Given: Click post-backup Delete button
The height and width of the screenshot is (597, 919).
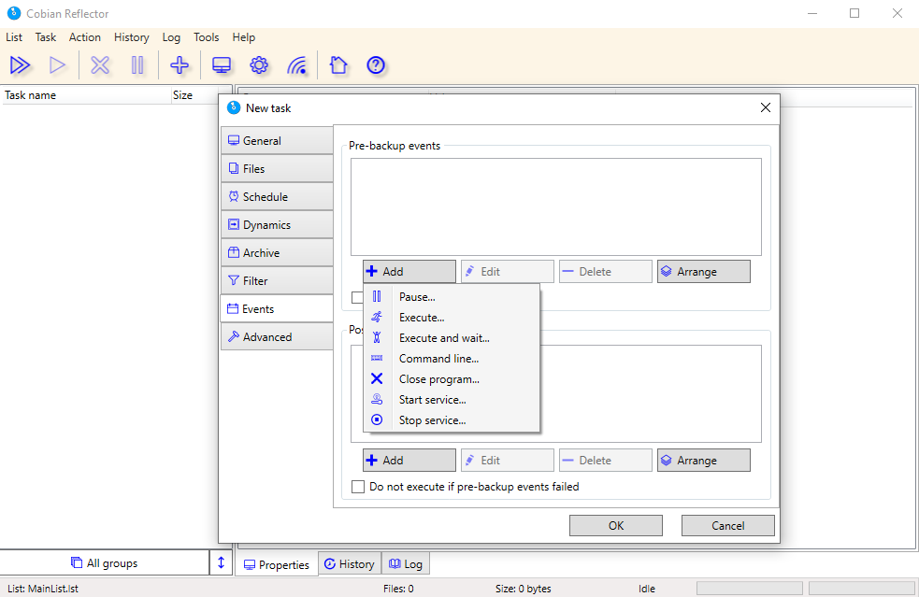Looking at the screenshot, I should click(x=606, y=460).
